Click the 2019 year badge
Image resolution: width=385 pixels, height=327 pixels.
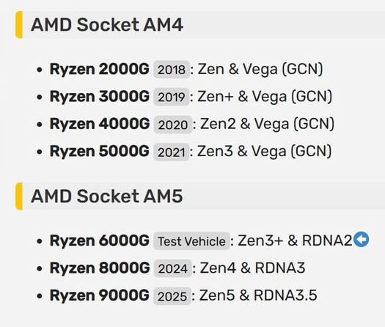pos(172,97)
